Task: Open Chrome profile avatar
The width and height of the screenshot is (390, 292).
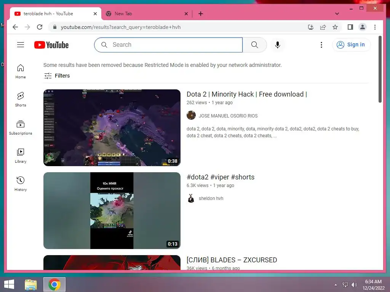Action: pos(363,27)
